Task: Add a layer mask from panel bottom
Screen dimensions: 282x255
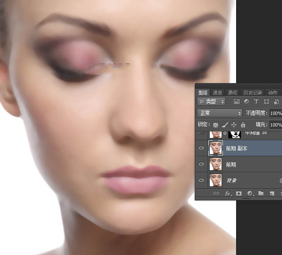Action: tap(239, 193)
